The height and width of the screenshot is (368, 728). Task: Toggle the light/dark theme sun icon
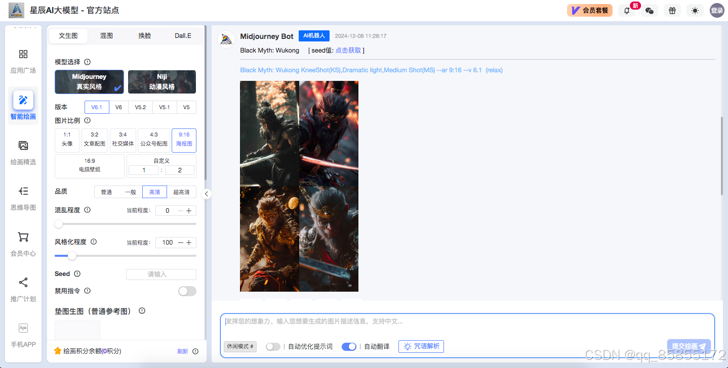pyautogui.click(x=695, y=11)
